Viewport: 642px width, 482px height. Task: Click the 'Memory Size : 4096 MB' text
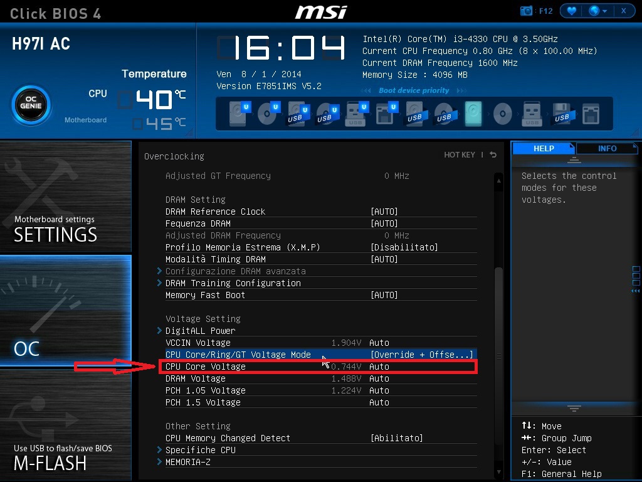pyautogui.click(x=415, y=75)
